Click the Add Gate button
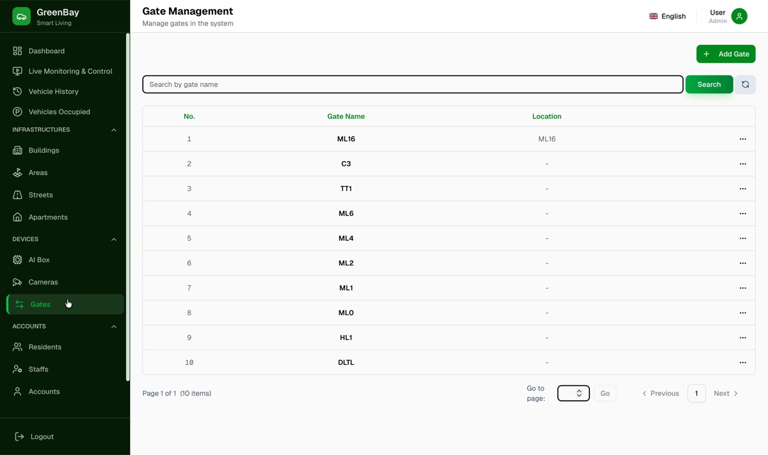This screenshot has height=455, width=768. (x=726, y=54)
